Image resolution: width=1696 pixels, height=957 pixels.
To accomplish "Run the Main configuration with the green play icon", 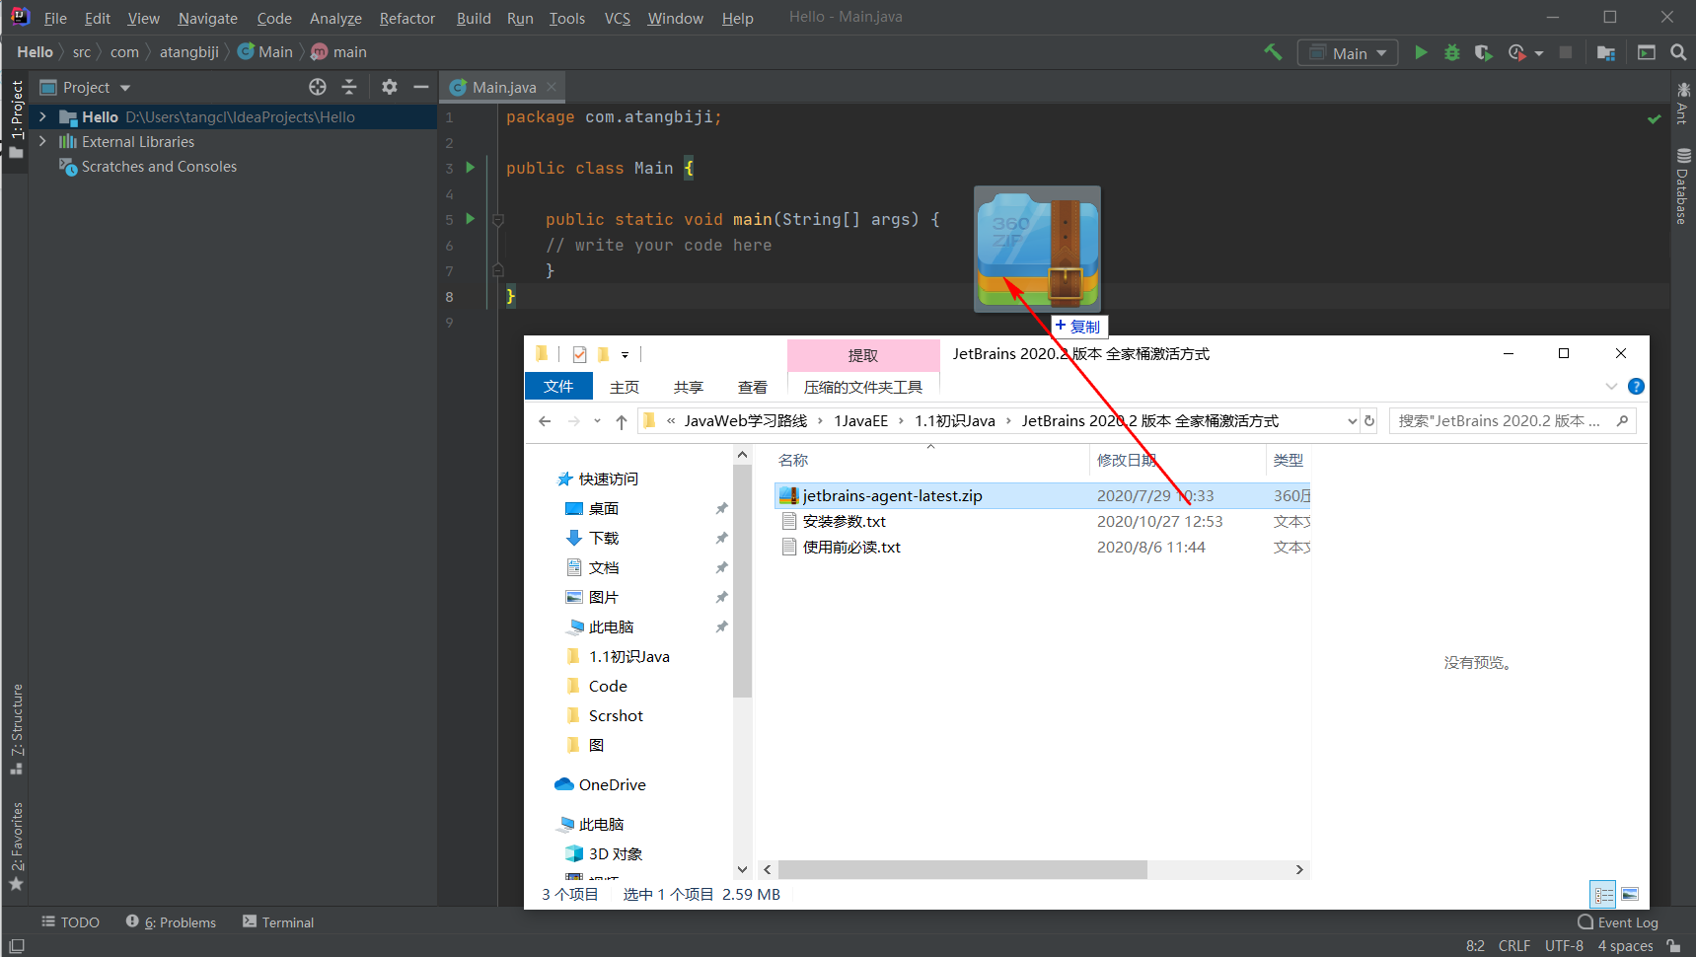I will click(1421, 52).
